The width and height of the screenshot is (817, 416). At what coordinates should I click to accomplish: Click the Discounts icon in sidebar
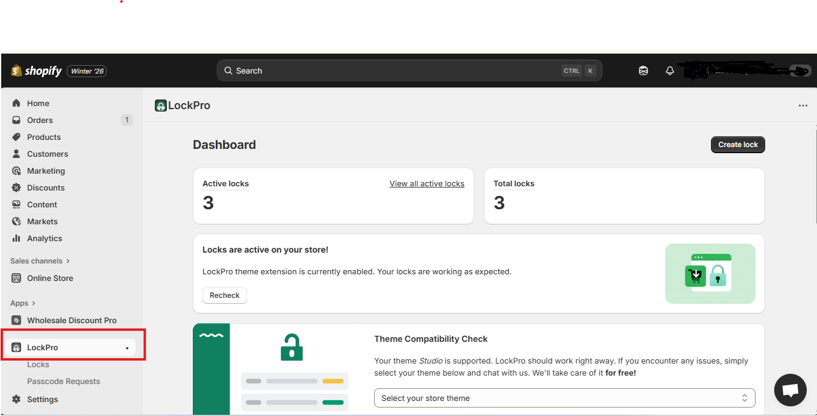[16, 188]
